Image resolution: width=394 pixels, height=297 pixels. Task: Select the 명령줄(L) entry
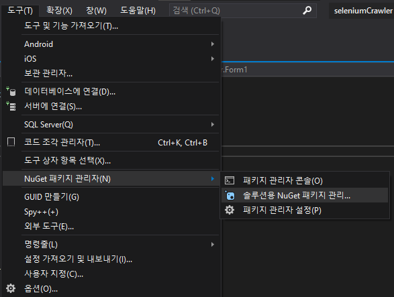(x=111, y=244)
